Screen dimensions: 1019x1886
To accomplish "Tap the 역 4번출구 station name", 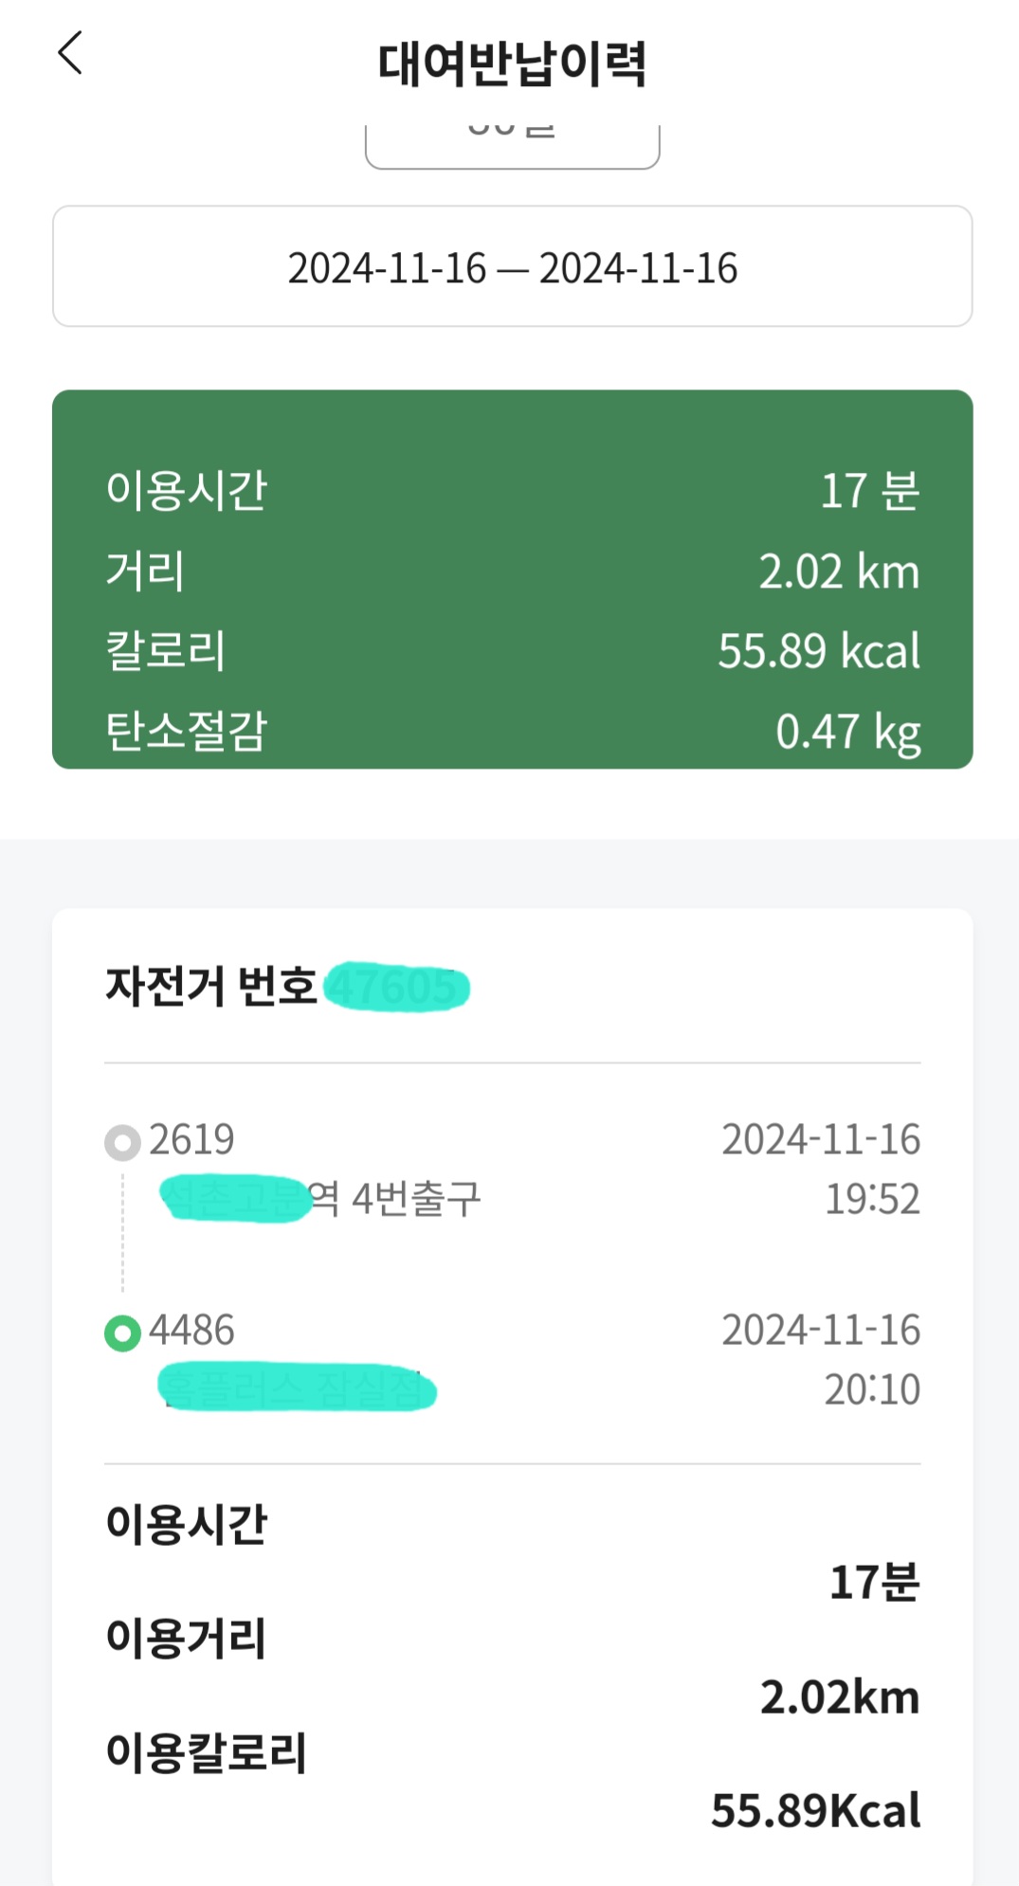I will coord(396,1199).
